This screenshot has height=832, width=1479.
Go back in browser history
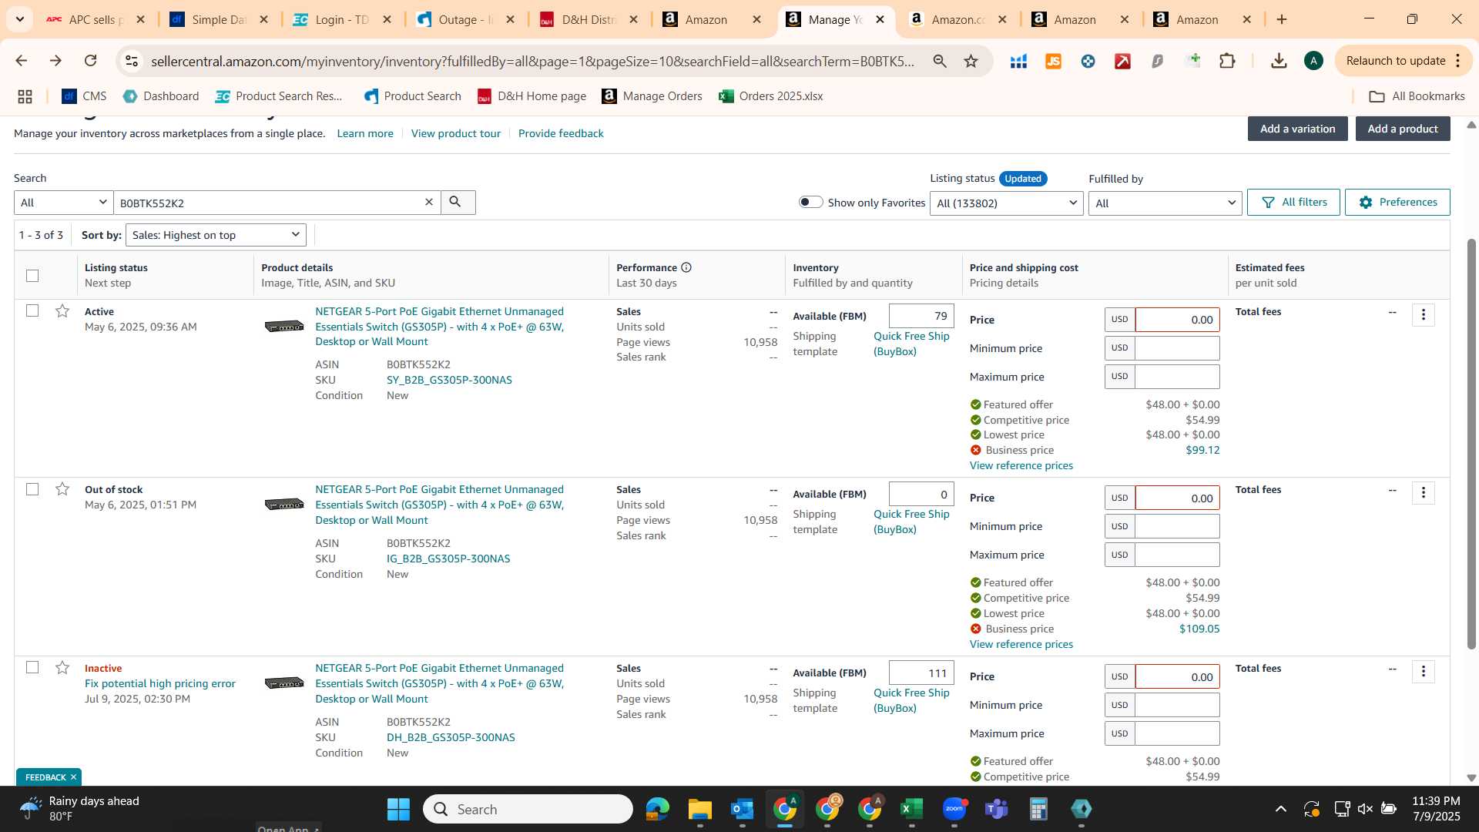pos(22,61)
